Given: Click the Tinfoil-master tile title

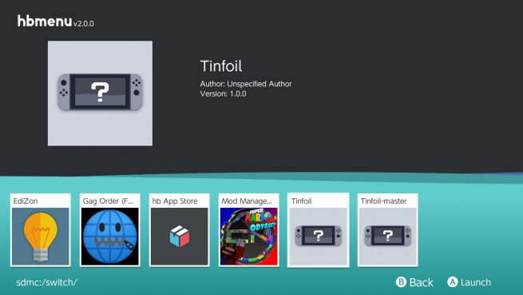Looking at the screenshot, I should click(x=383, y=201).
